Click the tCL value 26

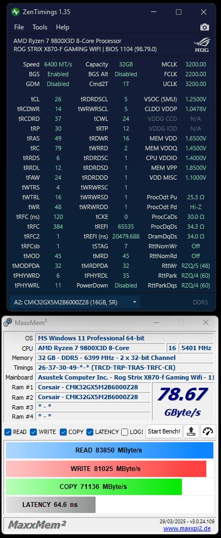click(x=58, y=99)
